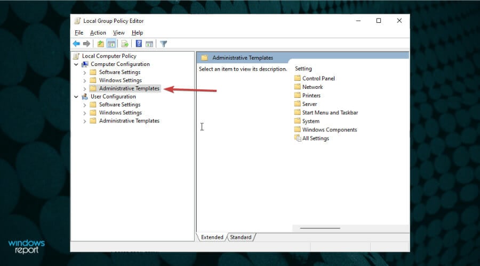480x266 pixels.
Task: Click the Control Panel folder icon
Action: tap(298, 78)
